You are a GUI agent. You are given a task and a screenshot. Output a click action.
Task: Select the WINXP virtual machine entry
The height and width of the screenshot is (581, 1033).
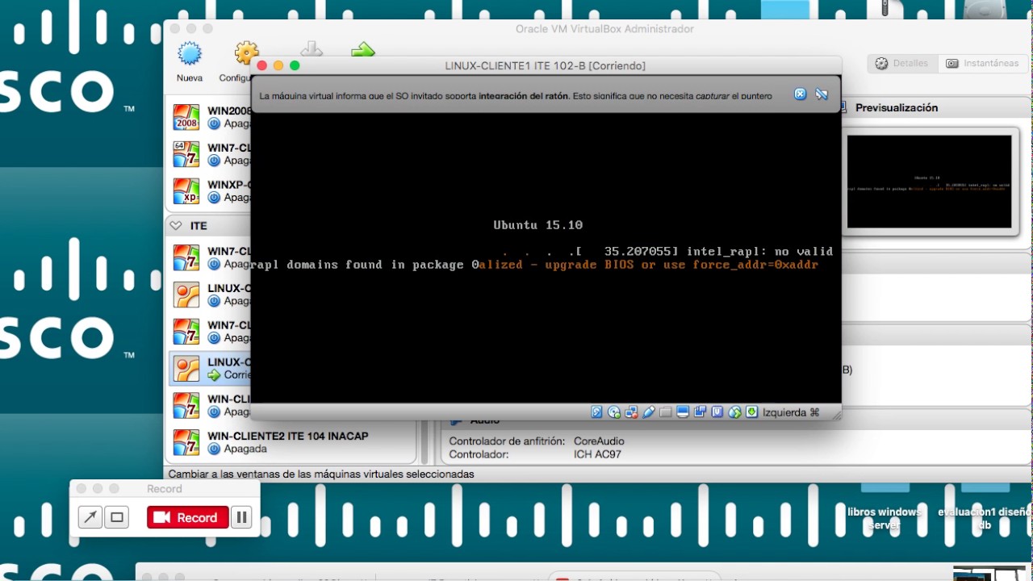tap(210, 191)
